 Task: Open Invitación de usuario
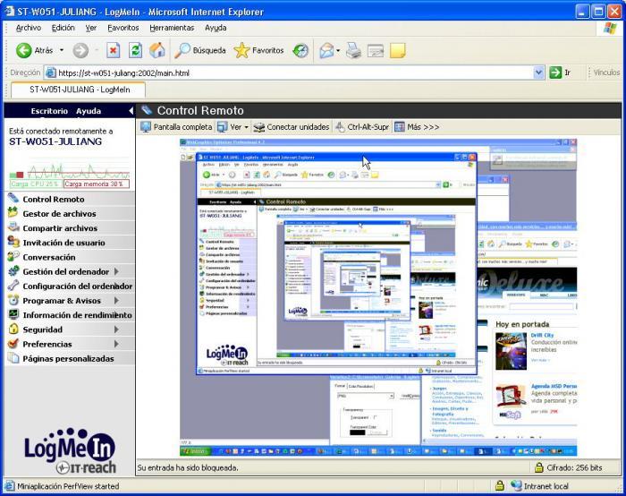[63, 243]
